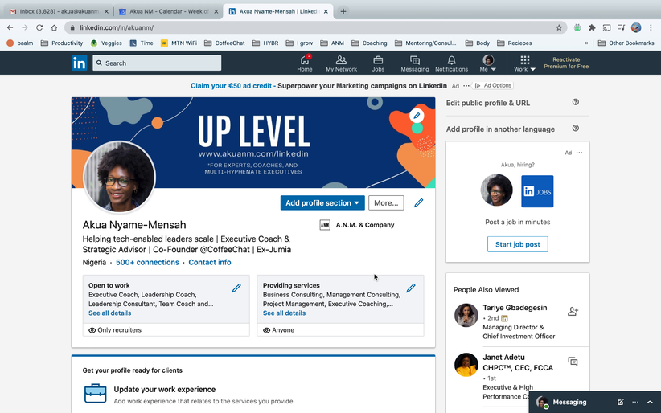Click help icon beside Edit public profile
Viewport: 661px width, 413px height.
click(576, 102)
